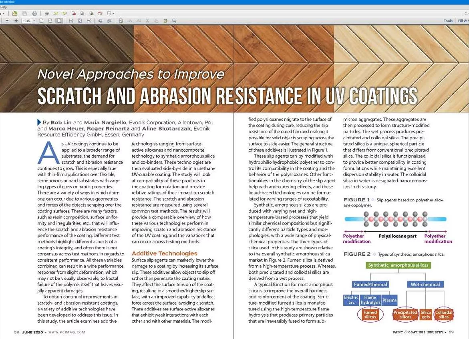The image size is (469, 339).
Task: Toggle first page-fit button right of zoom
Action: point(42,20)
